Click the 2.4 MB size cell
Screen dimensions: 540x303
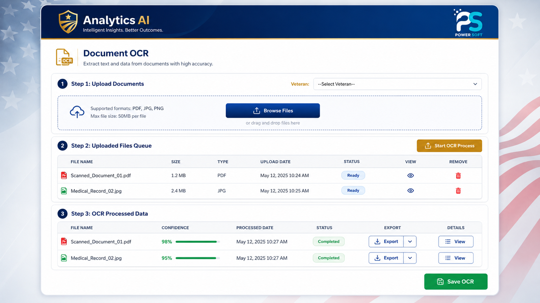tap(179, 191)
